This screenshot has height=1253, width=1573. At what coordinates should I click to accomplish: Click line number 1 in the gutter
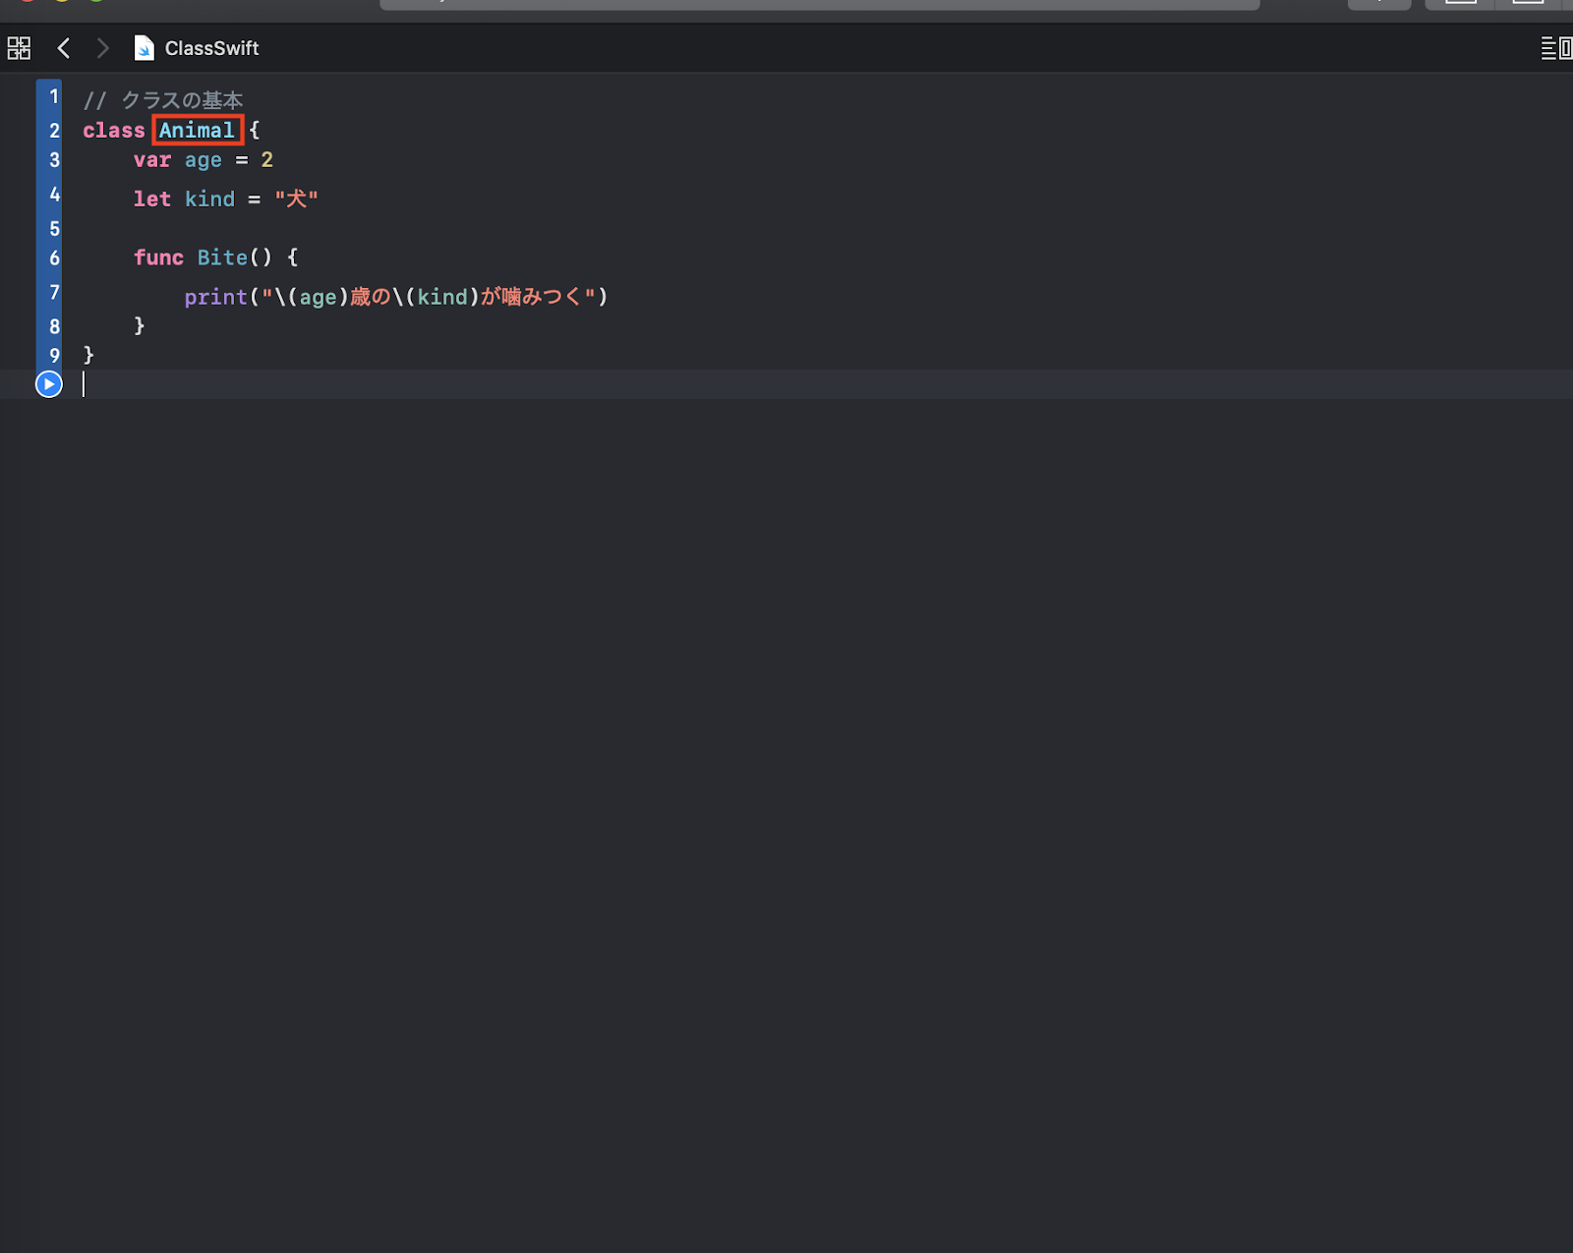(x=54, y=96)
